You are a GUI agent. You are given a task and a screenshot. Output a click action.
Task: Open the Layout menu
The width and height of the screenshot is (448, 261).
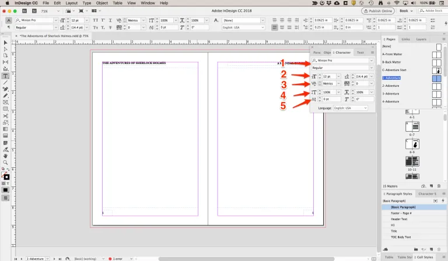[71, 3]
